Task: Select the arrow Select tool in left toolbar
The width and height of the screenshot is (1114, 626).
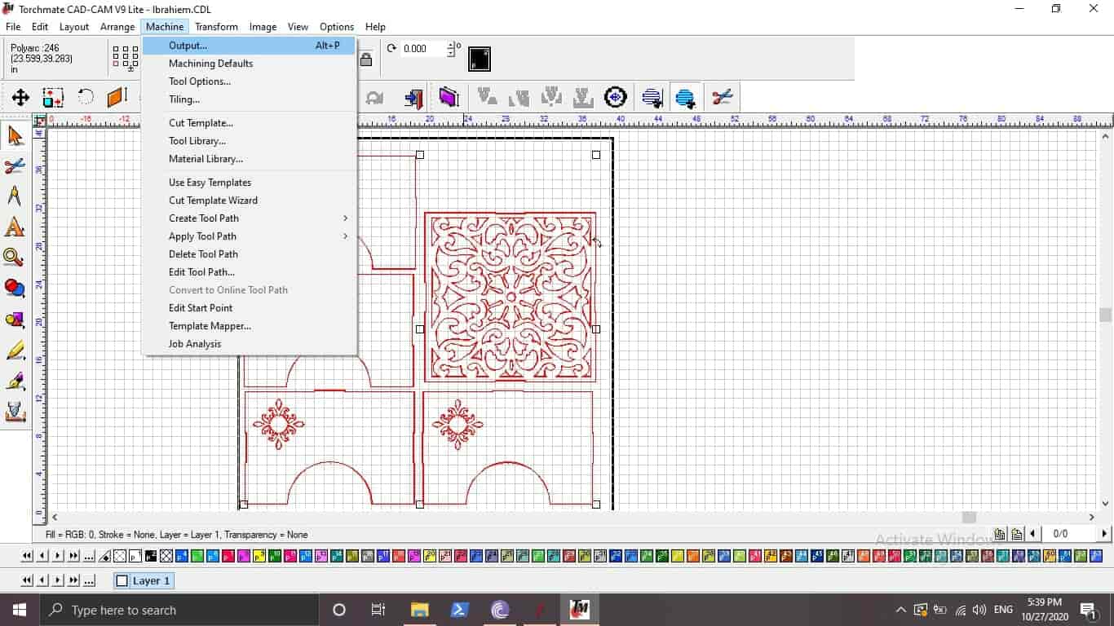Action: click(15, 134)
